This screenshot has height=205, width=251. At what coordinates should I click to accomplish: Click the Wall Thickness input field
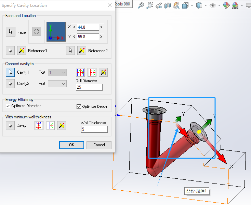[x=94, y=129]
